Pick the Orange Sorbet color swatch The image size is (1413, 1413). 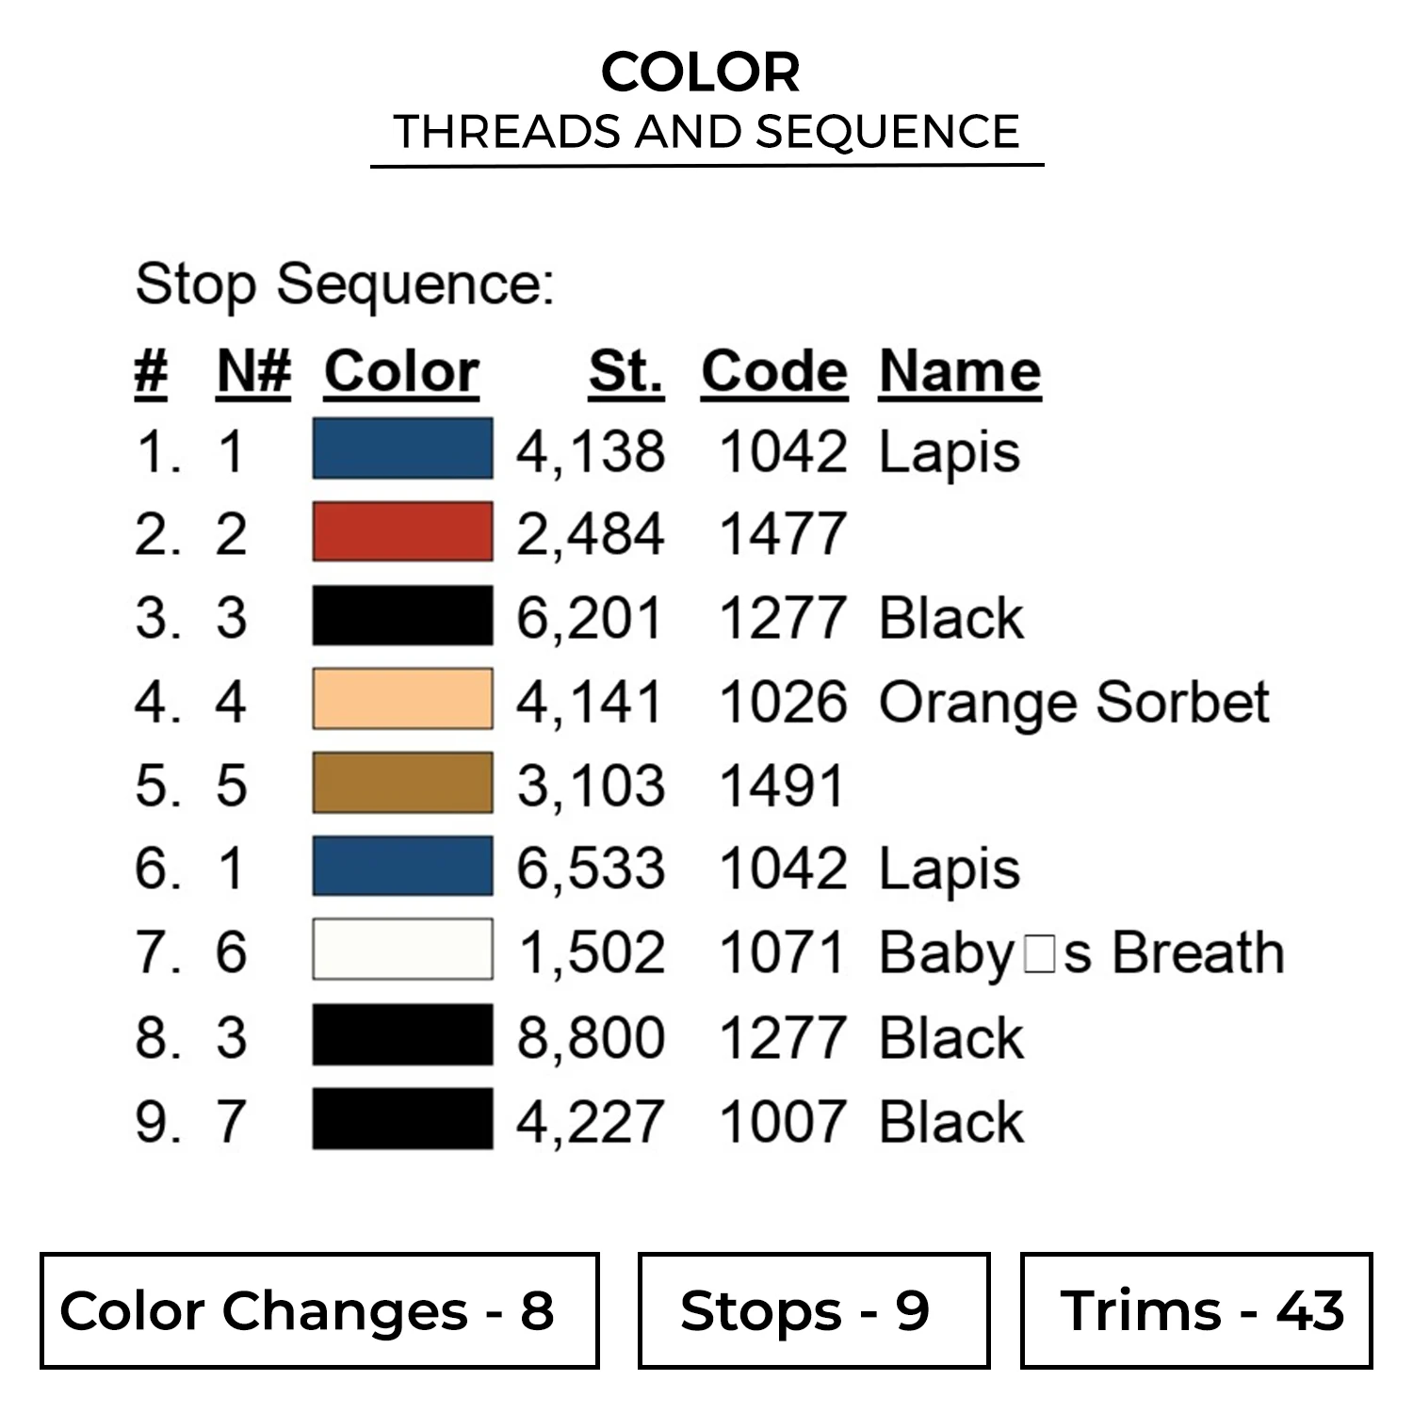[402, 699]
